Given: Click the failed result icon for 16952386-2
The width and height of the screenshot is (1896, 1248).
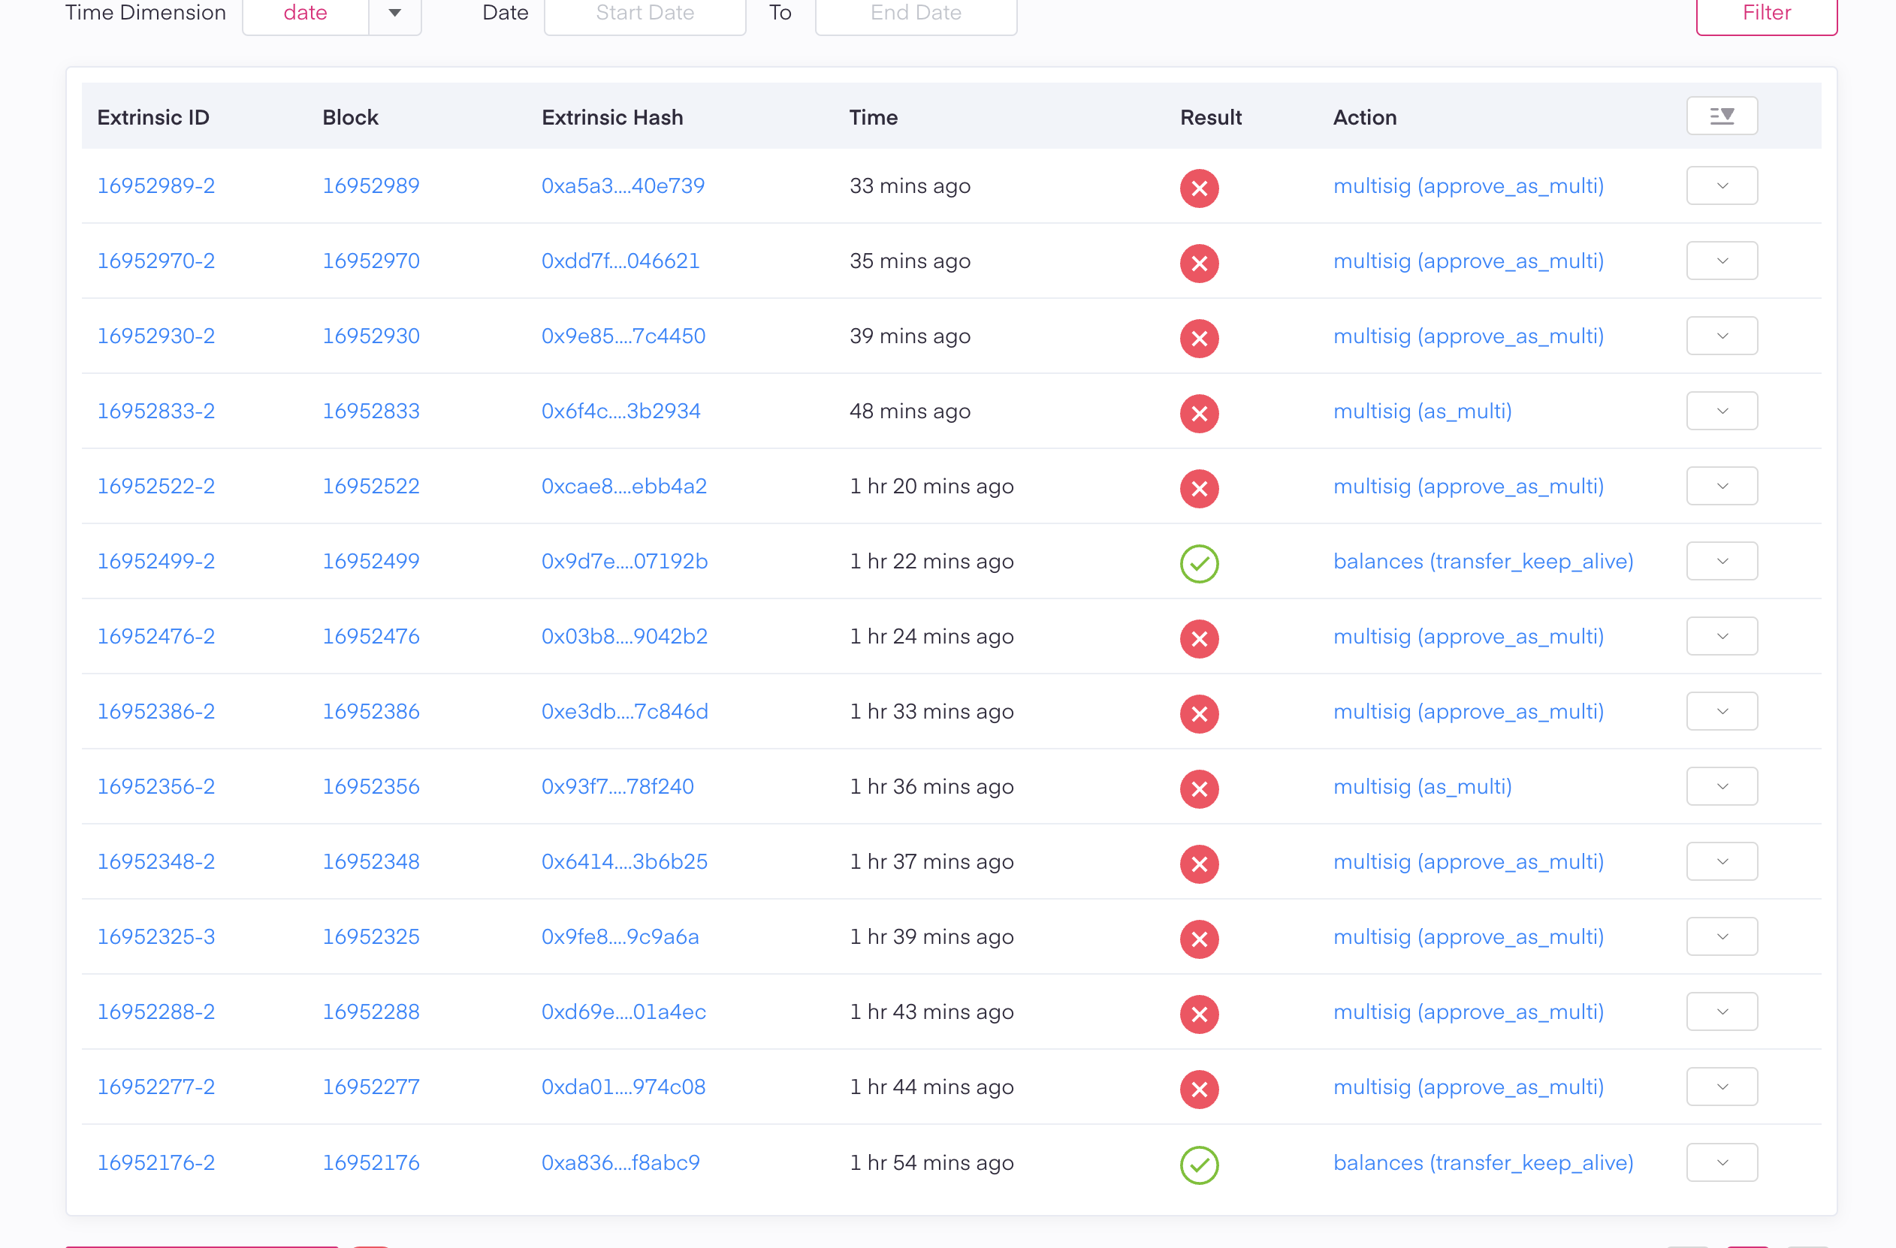Looking at the screenshot, I should (1199, 713).
